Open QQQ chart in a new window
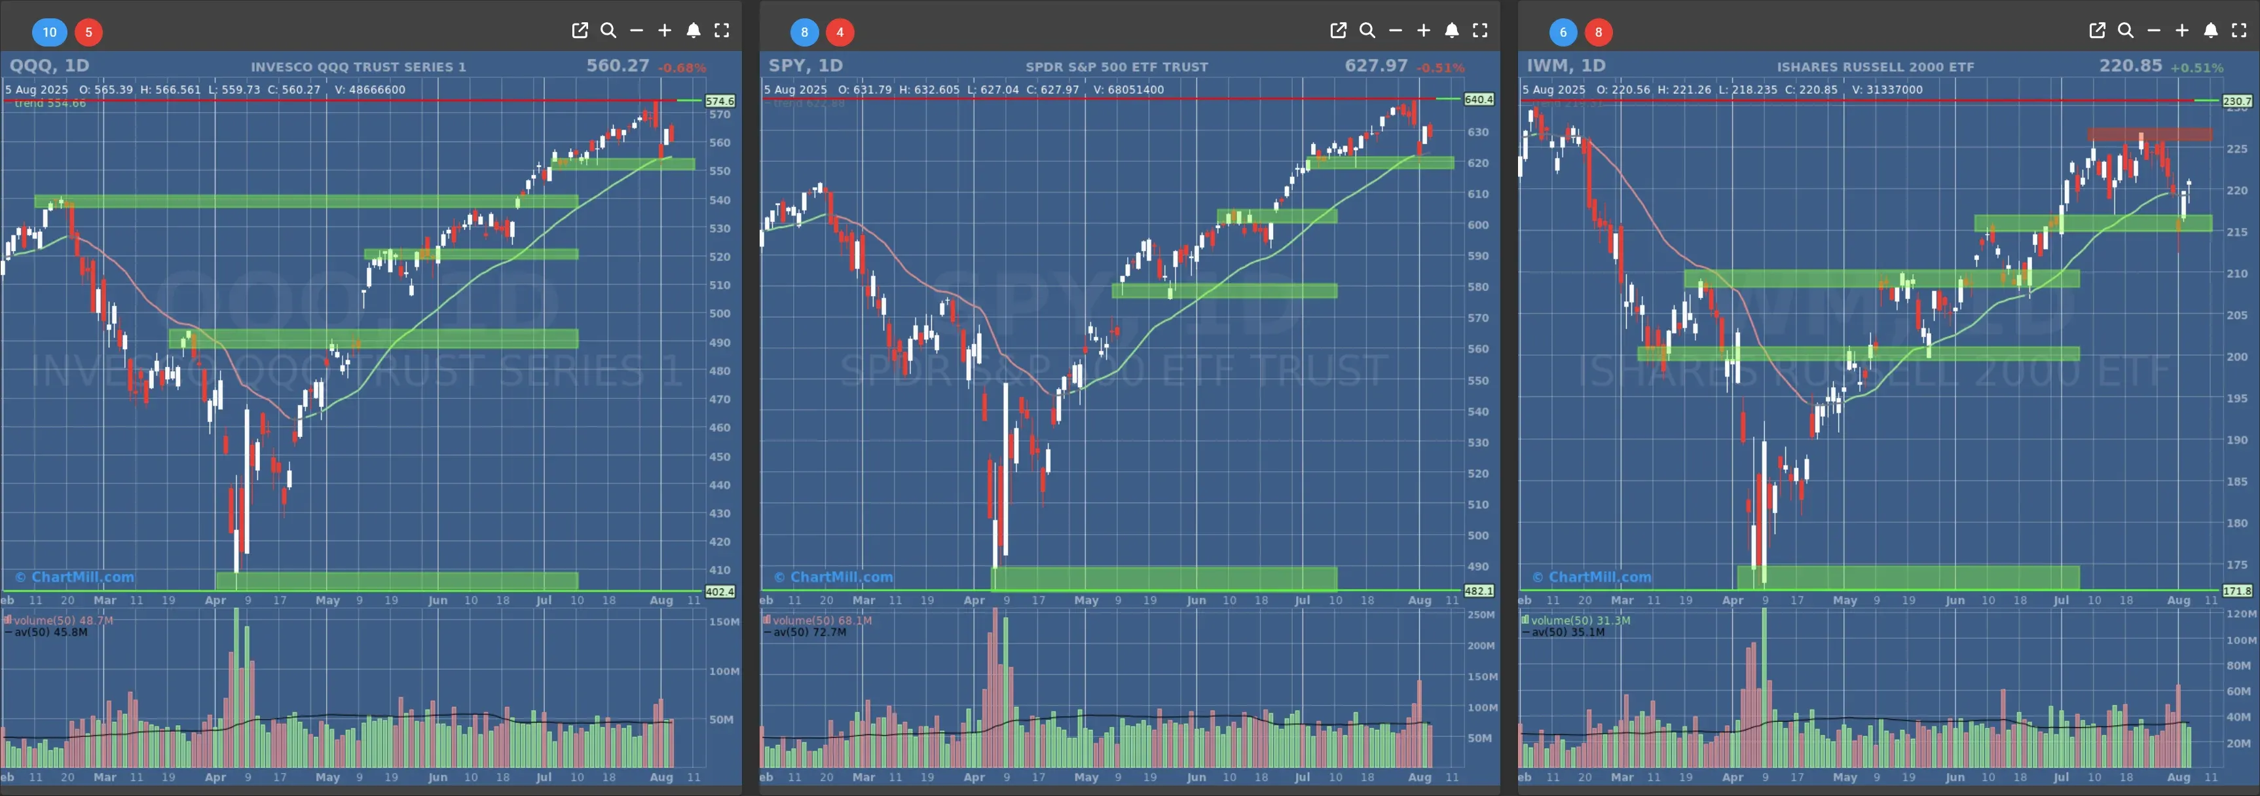This screenshot has height=796, width=2260. click(x=580, y=31)
